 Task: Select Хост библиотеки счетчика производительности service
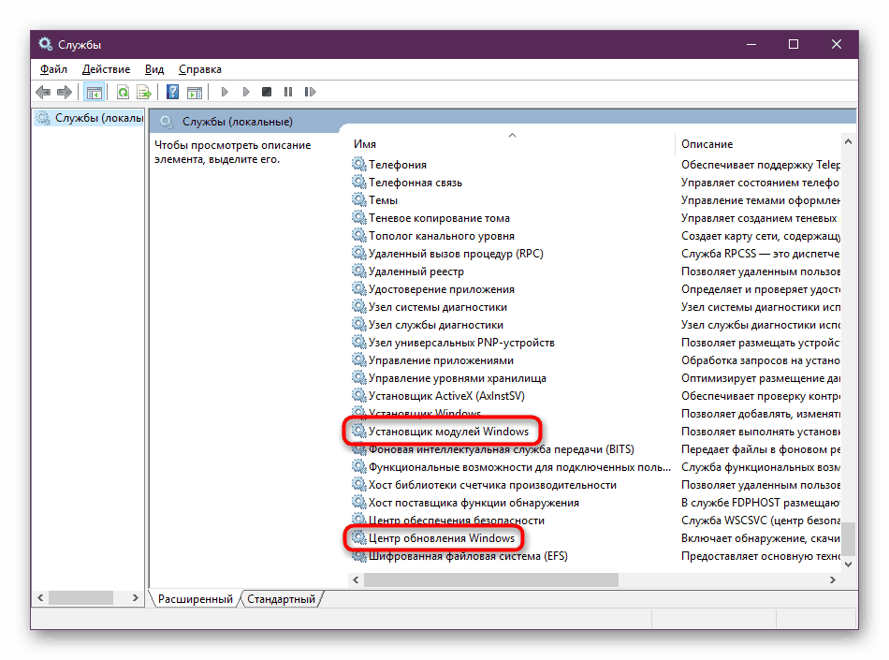click(x=492, y=485)
